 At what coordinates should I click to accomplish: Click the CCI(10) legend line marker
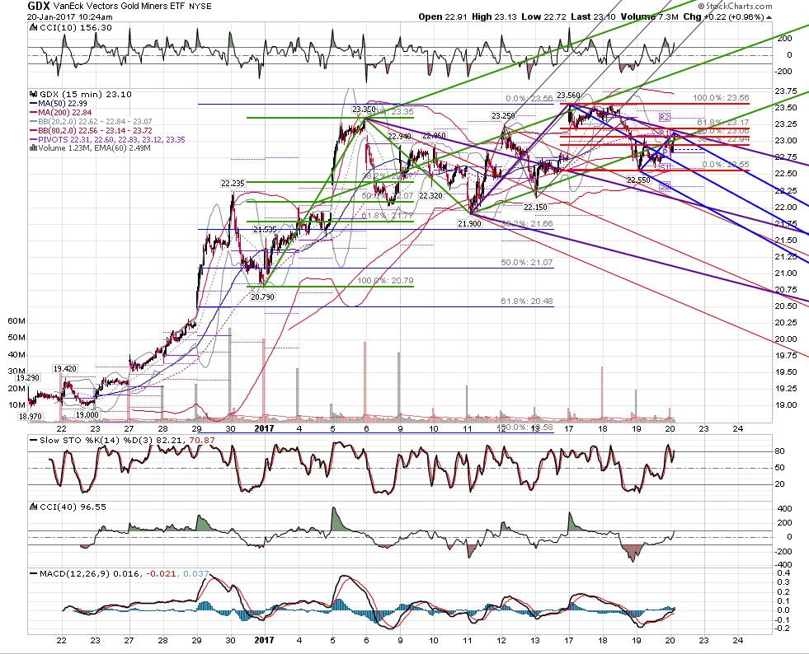tap(34, 28)
